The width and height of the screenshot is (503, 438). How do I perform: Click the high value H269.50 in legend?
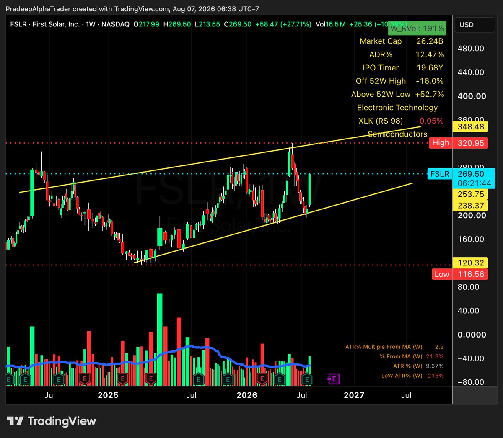[177, 24]
